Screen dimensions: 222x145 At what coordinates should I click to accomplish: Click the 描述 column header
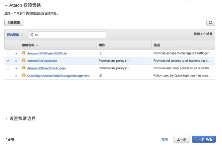click(183, 45)
